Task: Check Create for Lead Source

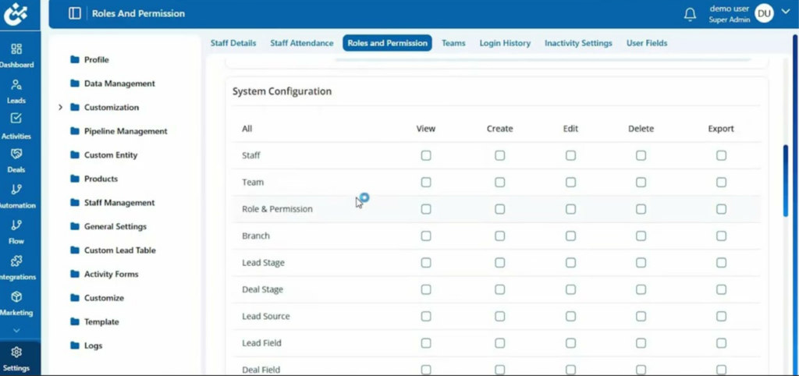Action: click(500, 317)
